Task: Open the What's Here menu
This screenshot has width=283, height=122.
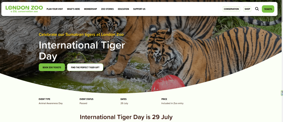Action: [74, 9]
